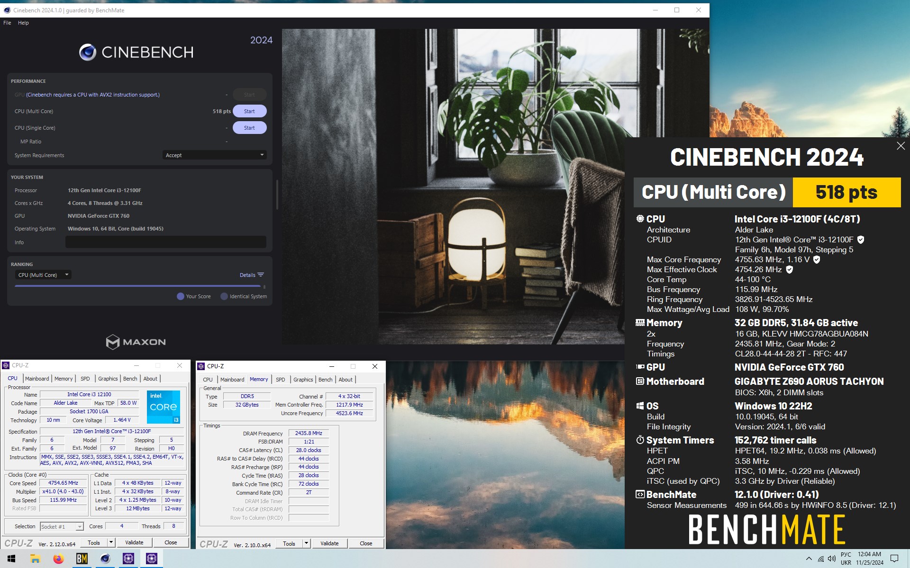910x568 pixels.
Task: Click the '12th Gen Intel Core i3-12100F' processor text
Action: click(104, 190)
